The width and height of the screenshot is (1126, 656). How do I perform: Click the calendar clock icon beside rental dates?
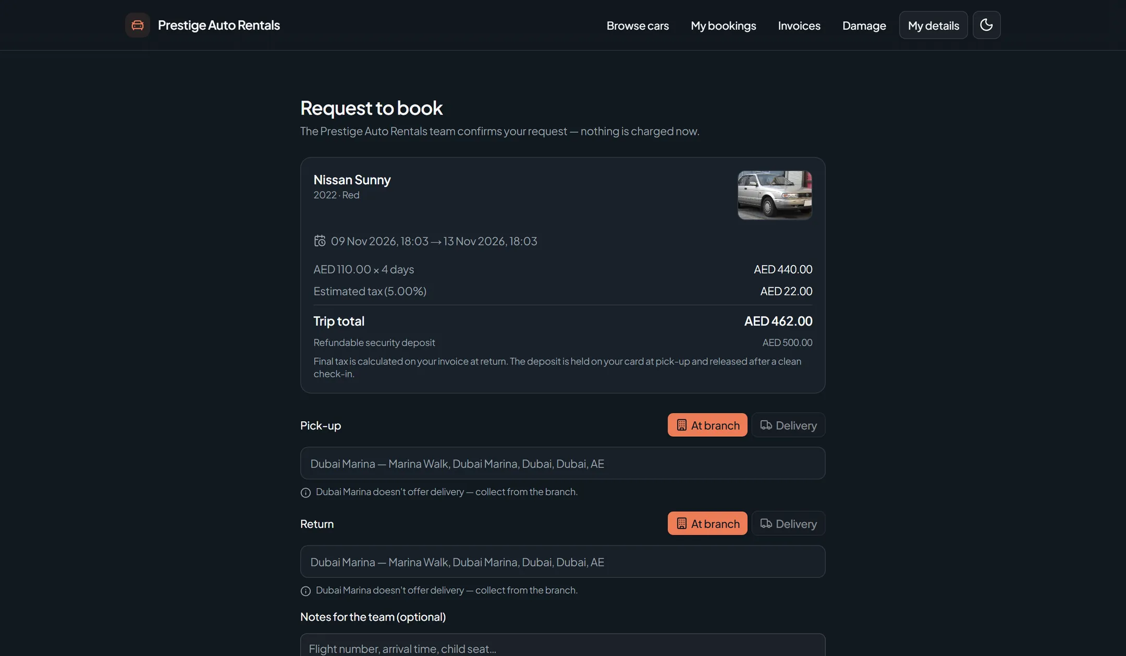pyautogui.click(x=320, y=241)
